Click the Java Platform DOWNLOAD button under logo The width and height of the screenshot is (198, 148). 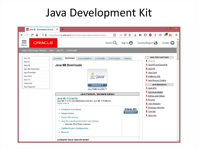click(x=97, y=85)
